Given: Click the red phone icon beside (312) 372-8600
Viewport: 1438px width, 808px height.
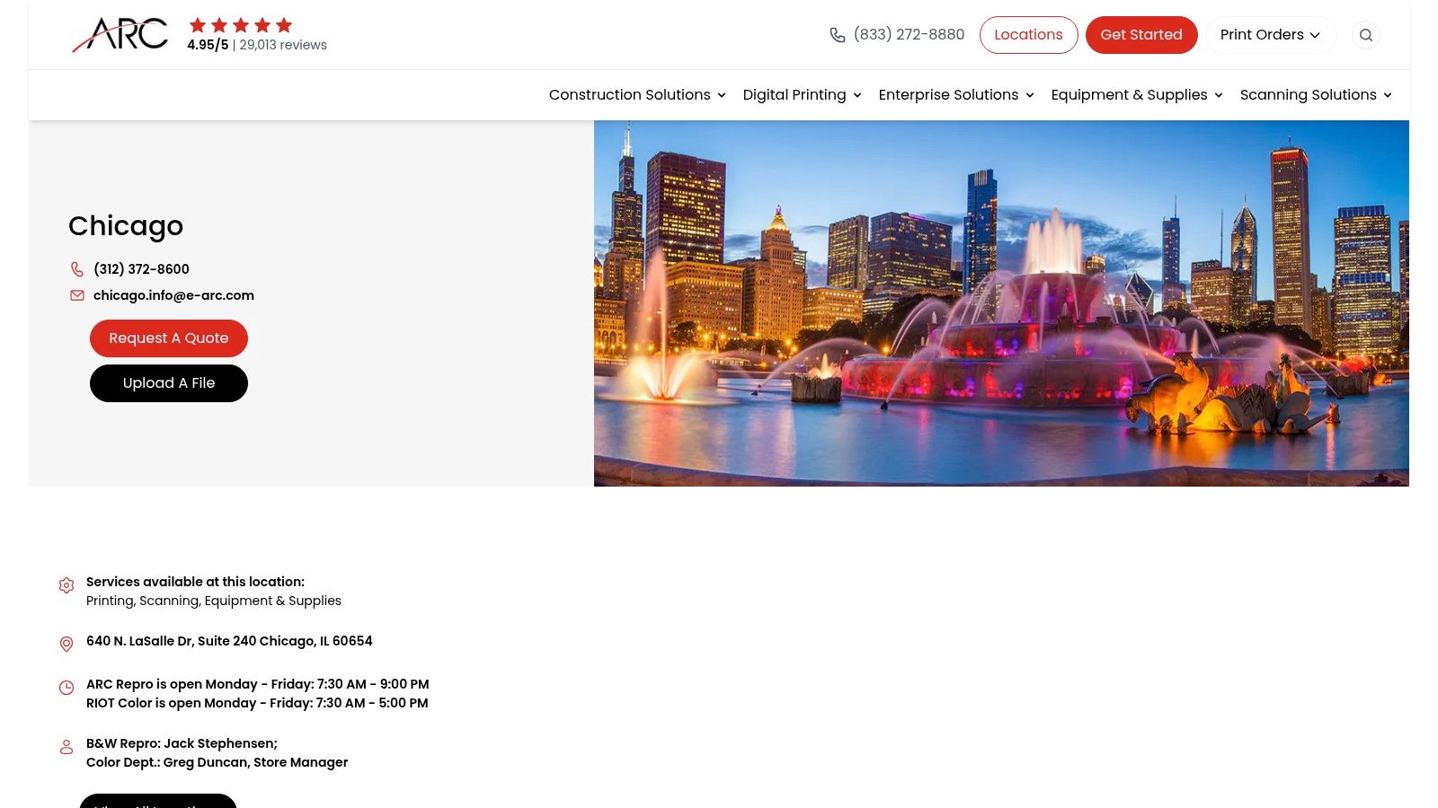Looking at the screenshot, I should [x=77, y=269].
